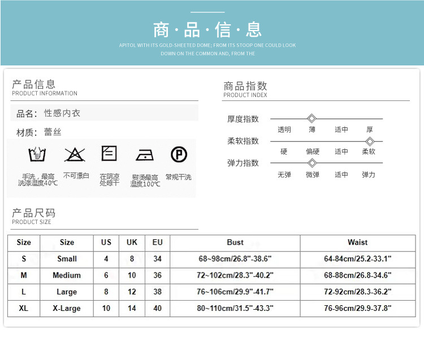This screenshot has height=343, width=424.
Task: Click the 无弹 elasticity scale label
Action: [284, 175]
